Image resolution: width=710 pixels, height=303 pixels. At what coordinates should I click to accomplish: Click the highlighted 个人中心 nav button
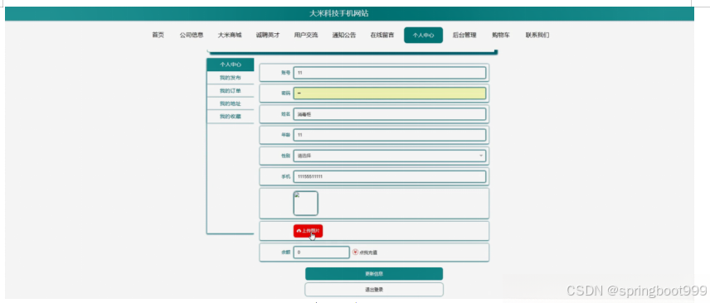click(423, 36)
